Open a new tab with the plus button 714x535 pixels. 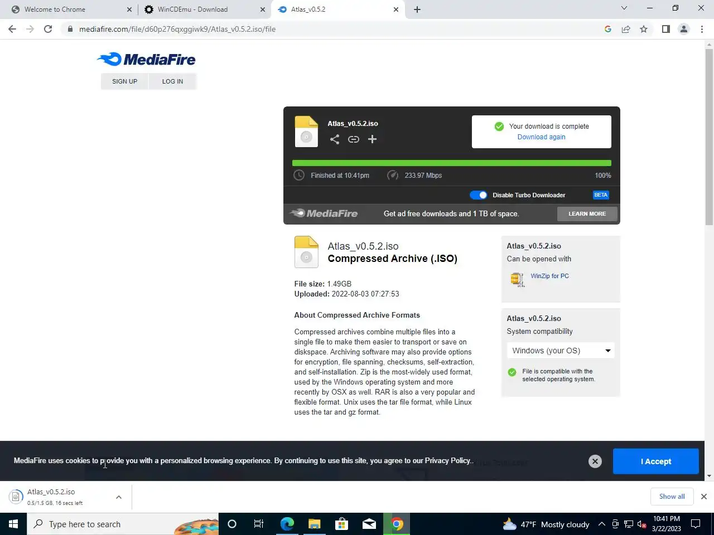coord(417,9)
